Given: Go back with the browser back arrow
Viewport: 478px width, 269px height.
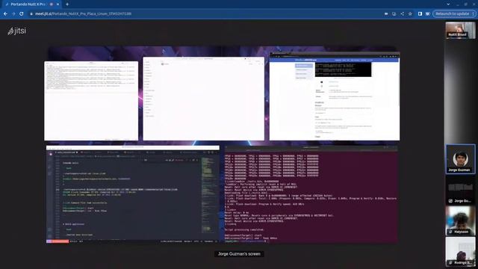Looking at the screenshot, I should (x=5, y=13).
